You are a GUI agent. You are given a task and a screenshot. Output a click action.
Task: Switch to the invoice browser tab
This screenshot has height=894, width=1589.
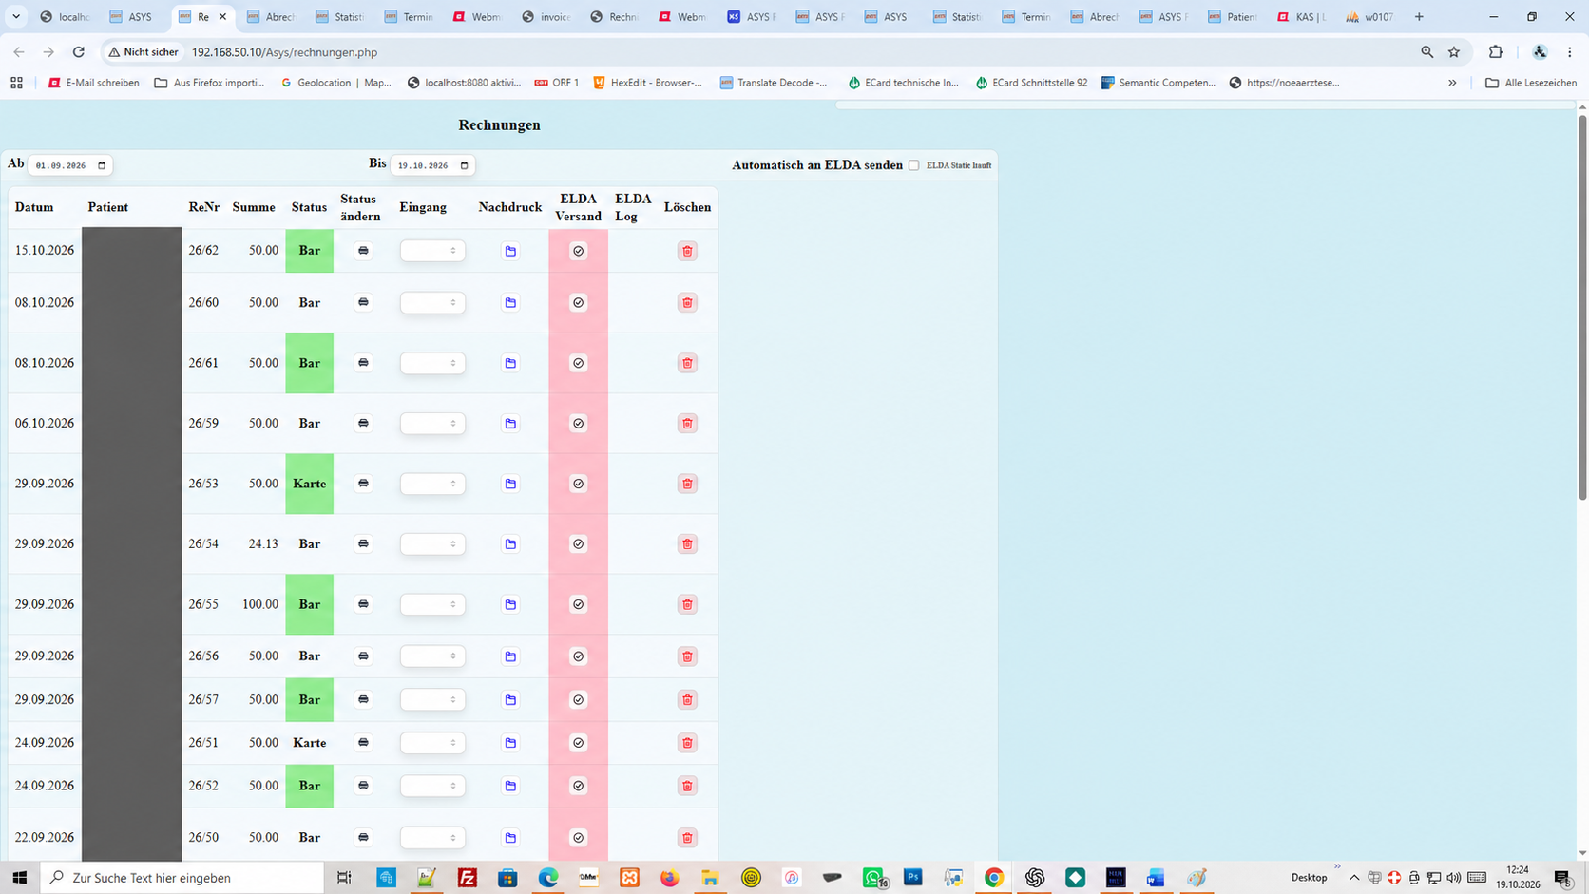pos(547,17)
